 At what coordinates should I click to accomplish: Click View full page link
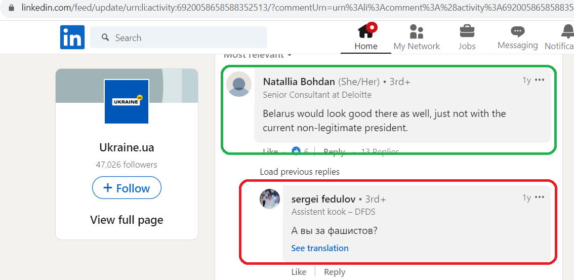pyautogui.click(x=127, y=220)
